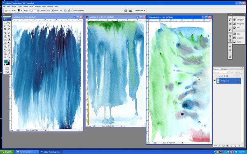247x154 pixels.
Task: Select the Shape tool
Action: click(9, 50)
